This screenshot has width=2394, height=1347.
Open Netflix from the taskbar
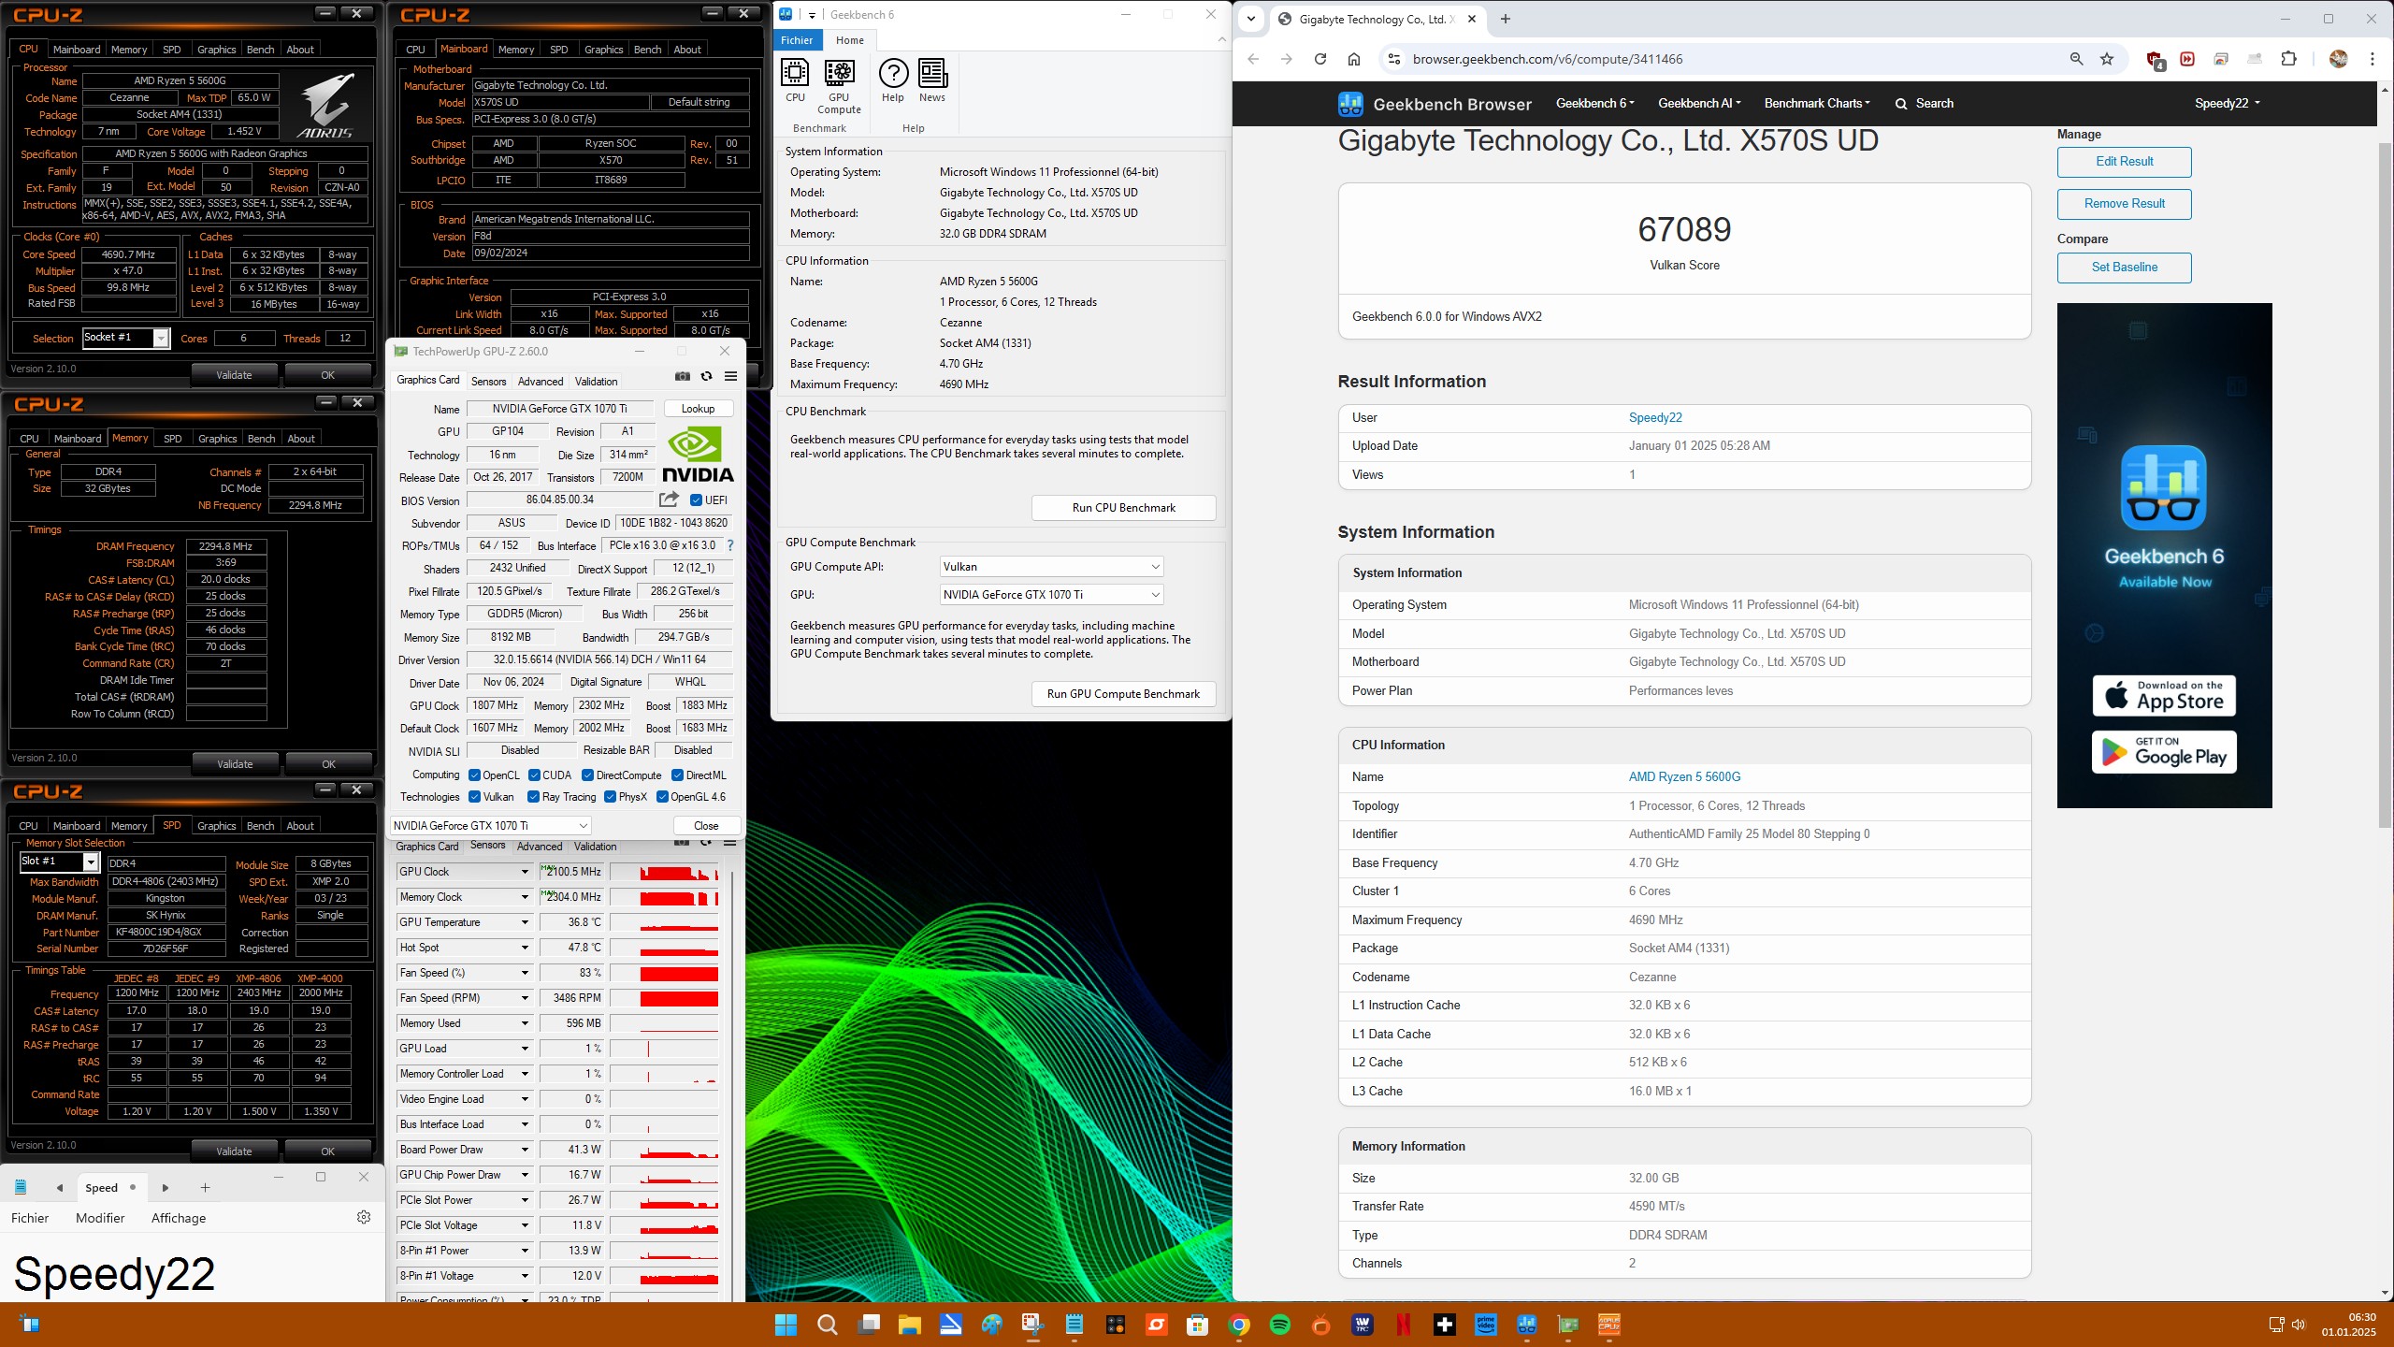coord(1404,1325)
